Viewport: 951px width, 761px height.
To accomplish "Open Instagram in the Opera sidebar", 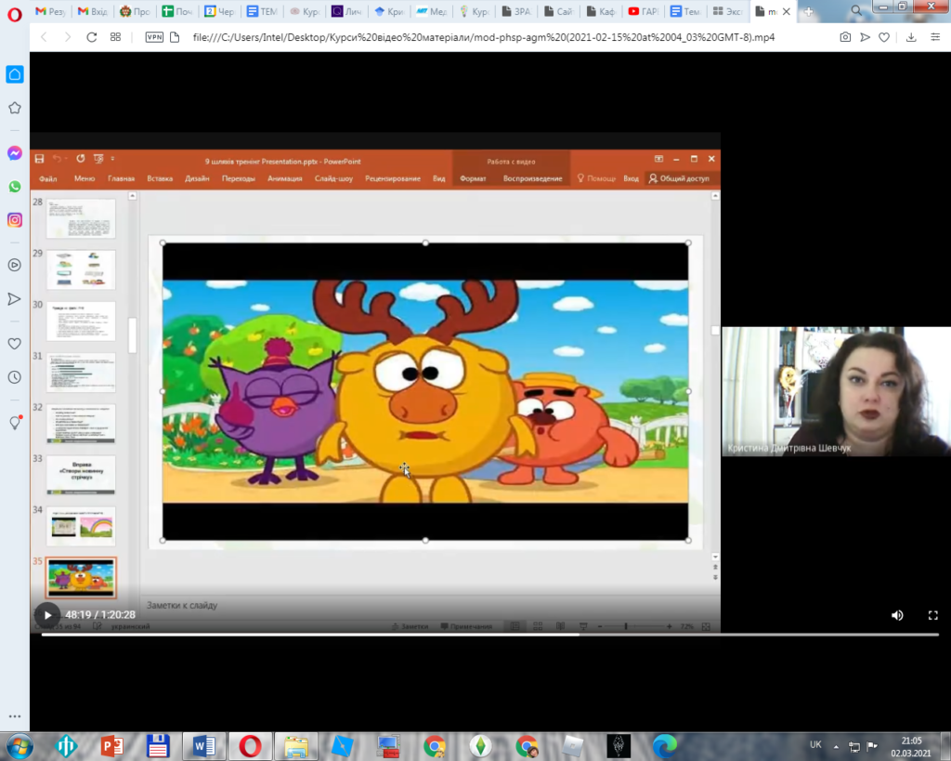I will (15, 219).
